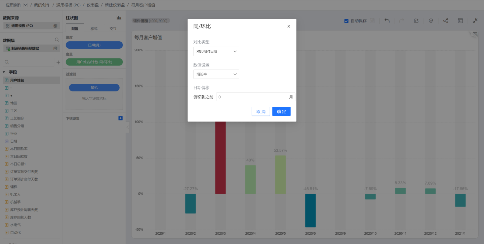Viewport: 484px width, 244px height.
Task: Close the 同/环比 dialog with X
Action: pos(288,26)
